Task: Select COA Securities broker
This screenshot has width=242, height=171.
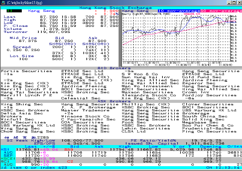Action: [82, 122]
